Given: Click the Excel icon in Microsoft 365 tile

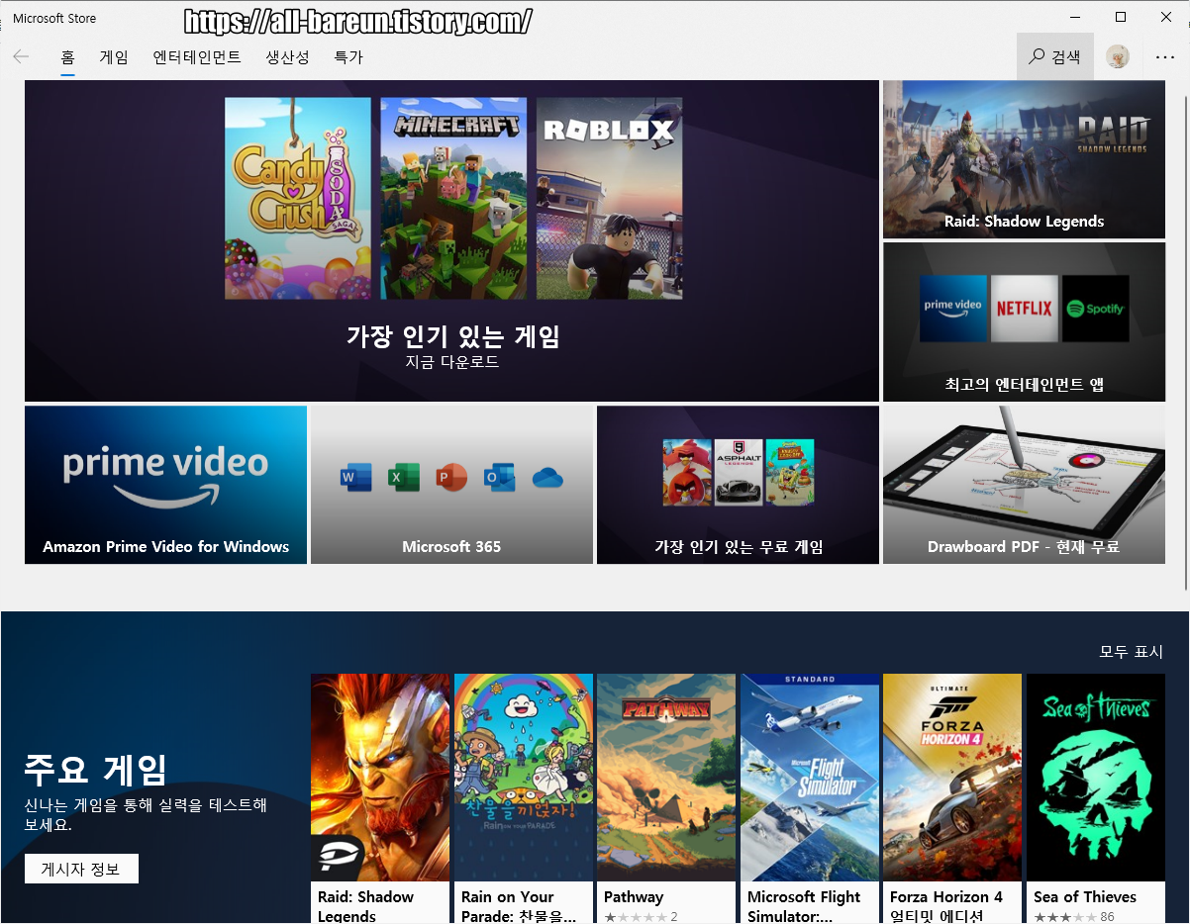Looking at the screenshot, I should pyautogui.click(x=403, y=478).
